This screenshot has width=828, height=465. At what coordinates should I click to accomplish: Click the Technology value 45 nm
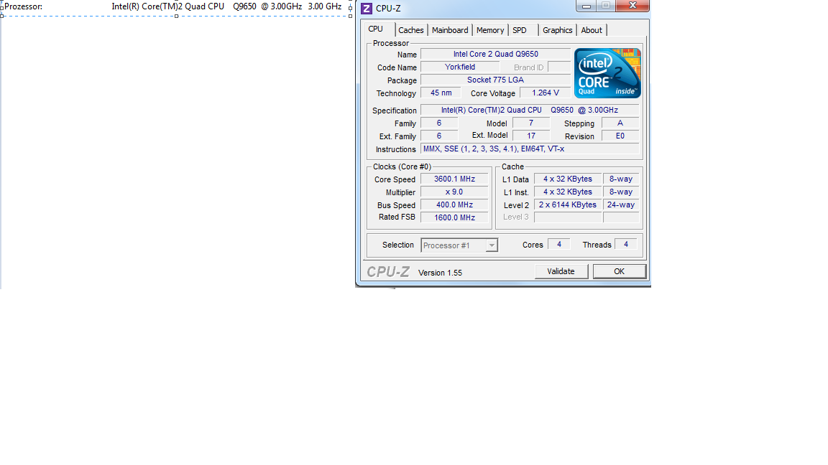[441, 93]
